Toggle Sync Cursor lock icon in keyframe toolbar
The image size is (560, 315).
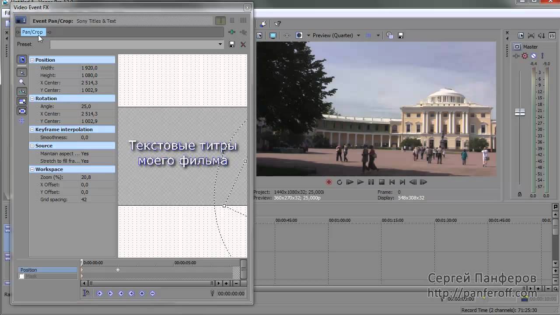tap(87, 293)
